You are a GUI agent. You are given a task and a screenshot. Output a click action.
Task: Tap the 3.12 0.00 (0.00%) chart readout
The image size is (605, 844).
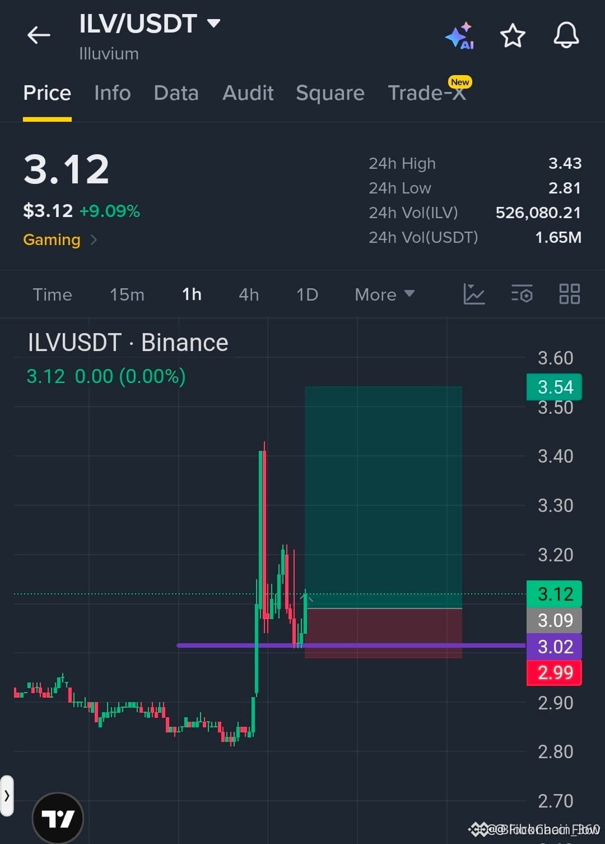click(106, 376)
